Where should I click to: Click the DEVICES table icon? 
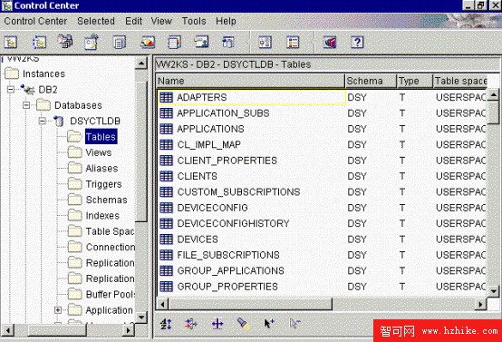tap(166, 239)
